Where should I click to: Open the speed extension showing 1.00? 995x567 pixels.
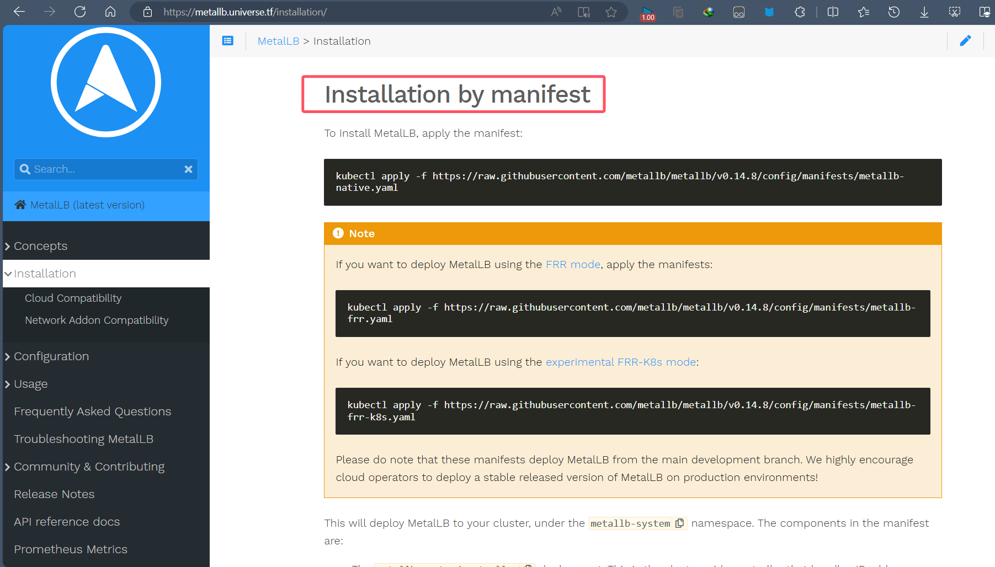[648, 13]
